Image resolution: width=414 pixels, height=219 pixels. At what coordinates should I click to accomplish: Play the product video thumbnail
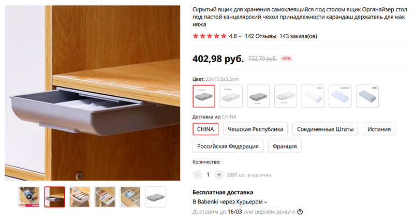click(29, 197)
